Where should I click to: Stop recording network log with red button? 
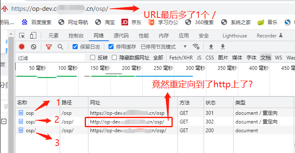pos(22,47)
